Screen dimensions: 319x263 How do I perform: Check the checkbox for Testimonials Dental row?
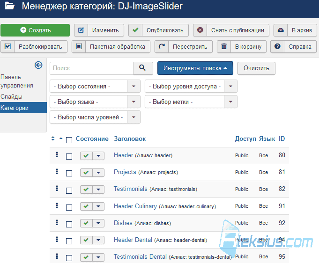pyautogui.click(x=69, y=258)
